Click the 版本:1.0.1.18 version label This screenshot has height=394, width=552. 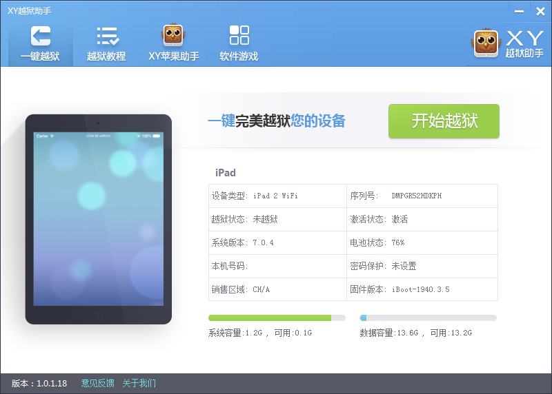(x=39, y=383)
